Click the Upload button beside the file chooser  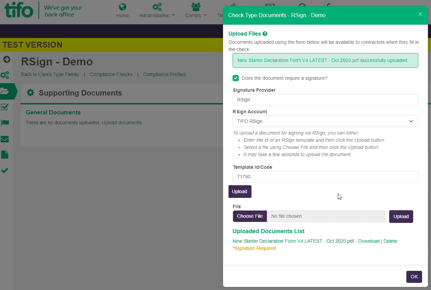(x=401, y=216)
